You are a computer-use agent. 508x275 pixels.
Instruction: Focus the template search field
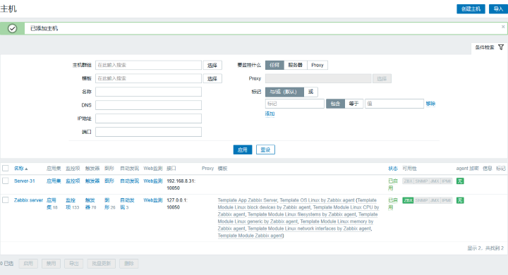pyautogui.click(x=148, y=78)
